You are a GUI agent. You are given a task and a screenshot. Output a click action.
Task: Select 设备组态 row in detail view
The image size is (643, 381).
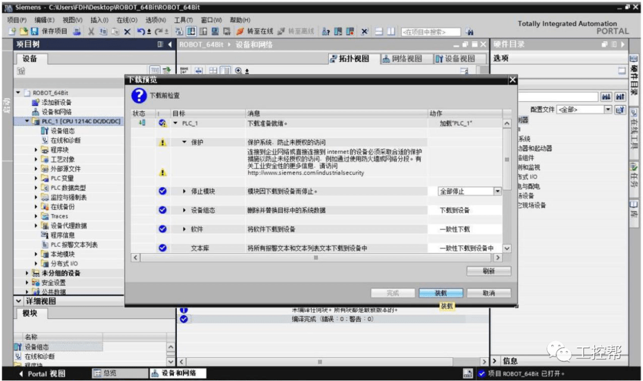(57, 347)
